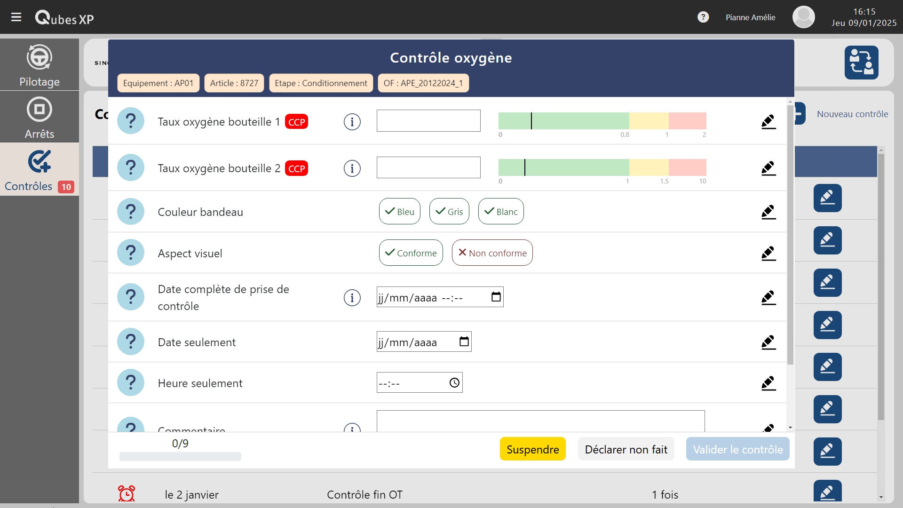This screenshot has height=508, width=903.
Task: Select Conforme for Aspect visuel
Action: coord(411,253)
